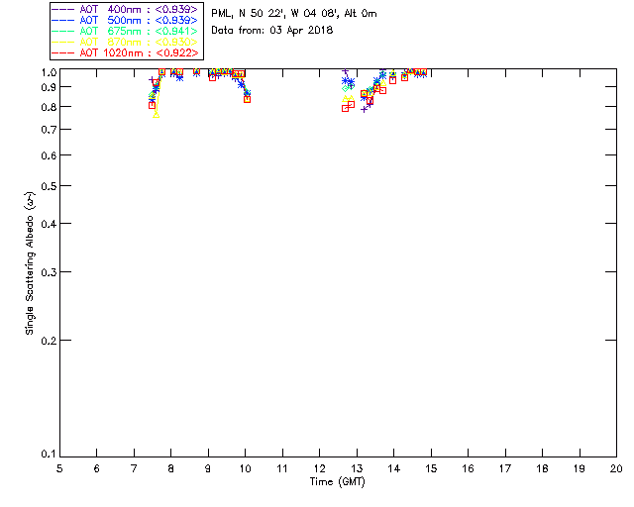Click the Single Scattering Albedo axis label

point(31,262)
